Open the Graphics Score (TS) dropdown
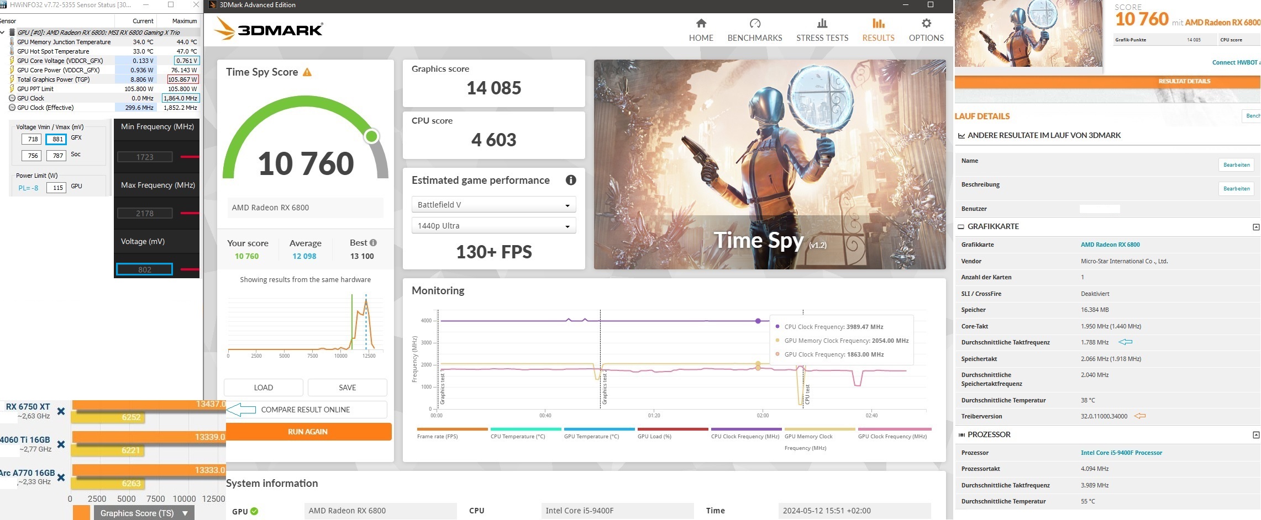Screen dimensions: 1261x520 tap(143, 513)
